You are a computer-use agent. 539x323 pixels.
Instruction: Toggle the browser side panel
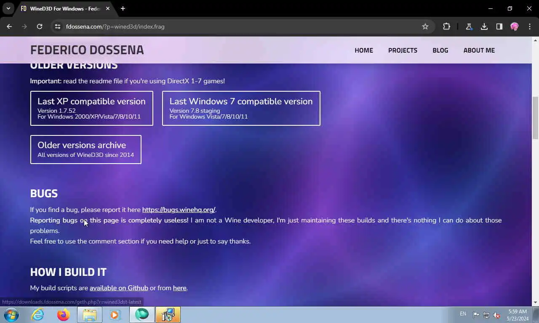tap(499, 26)
